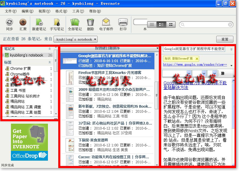Open the handwriting note (手写笔记) icon
Screen dimensions: 239x171
[x=57, y=22]
